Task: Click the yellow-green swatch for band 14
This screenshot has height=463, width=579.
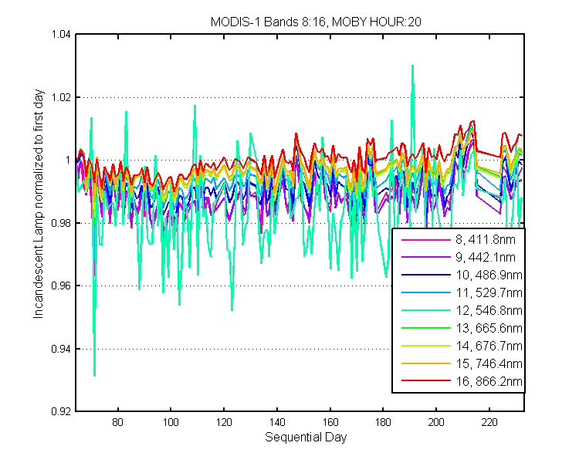Action: (x=426, y=346)
